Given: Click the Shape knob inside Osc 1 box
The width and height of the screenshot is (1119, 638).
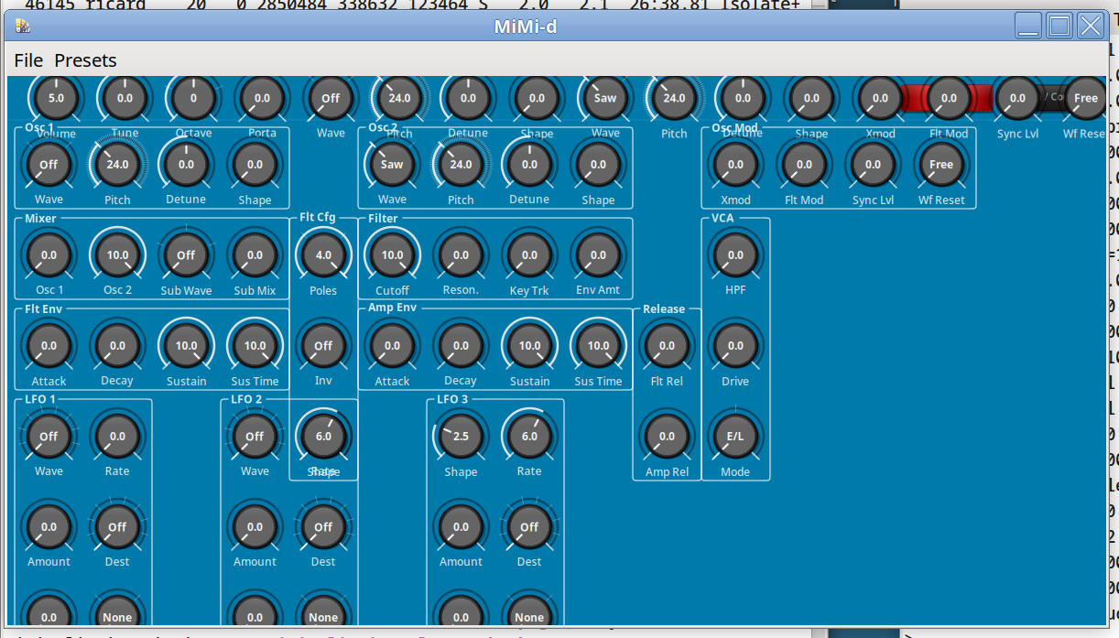Looking at the screenshot, I should click(255, 165).
